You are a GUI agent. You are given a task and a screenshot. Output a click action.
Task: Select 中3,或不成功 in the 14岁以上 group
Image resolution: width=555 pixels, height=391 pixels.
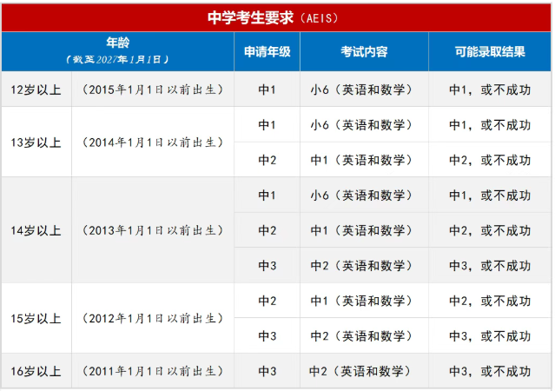(x=490, y=266)
